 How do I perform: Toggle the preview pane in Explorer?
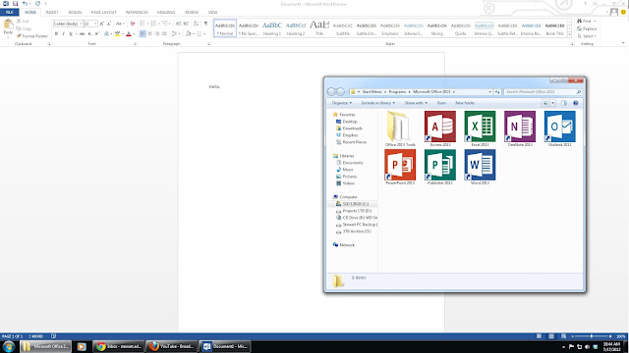(x=564, y=103)
